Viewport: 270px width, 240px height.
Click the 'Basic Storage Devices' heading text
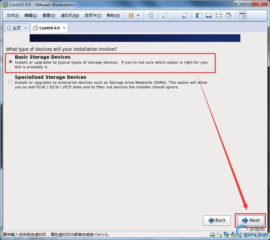pos(42,57)
